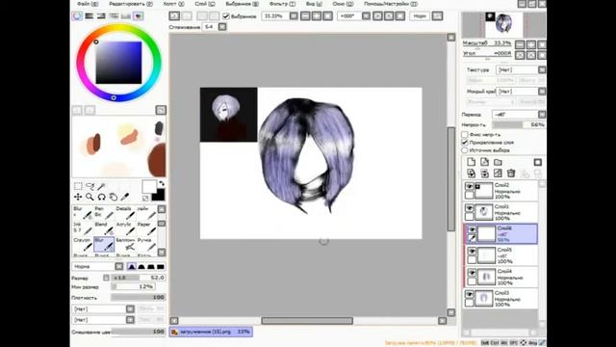Select the rectangular selection tool
This screenshot has width=616, height=347.
coord(78,186)
